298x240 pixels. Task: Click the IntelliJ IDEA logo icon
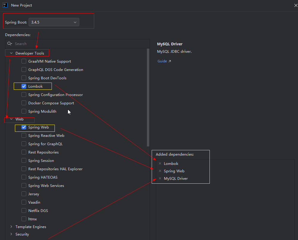pyautogui.click(x=5, y=5)
